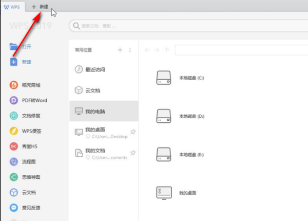The image size is (308, 221).
Task: Click the 文档修复 label
Action: tap(31, 116)
